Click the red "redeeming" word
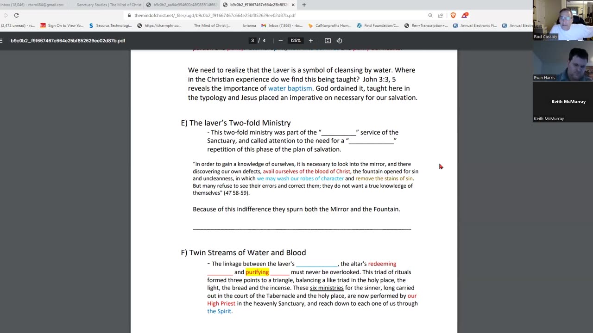Image resolution: width=593 pixels, height=333 pixels. tap(382, 264)
